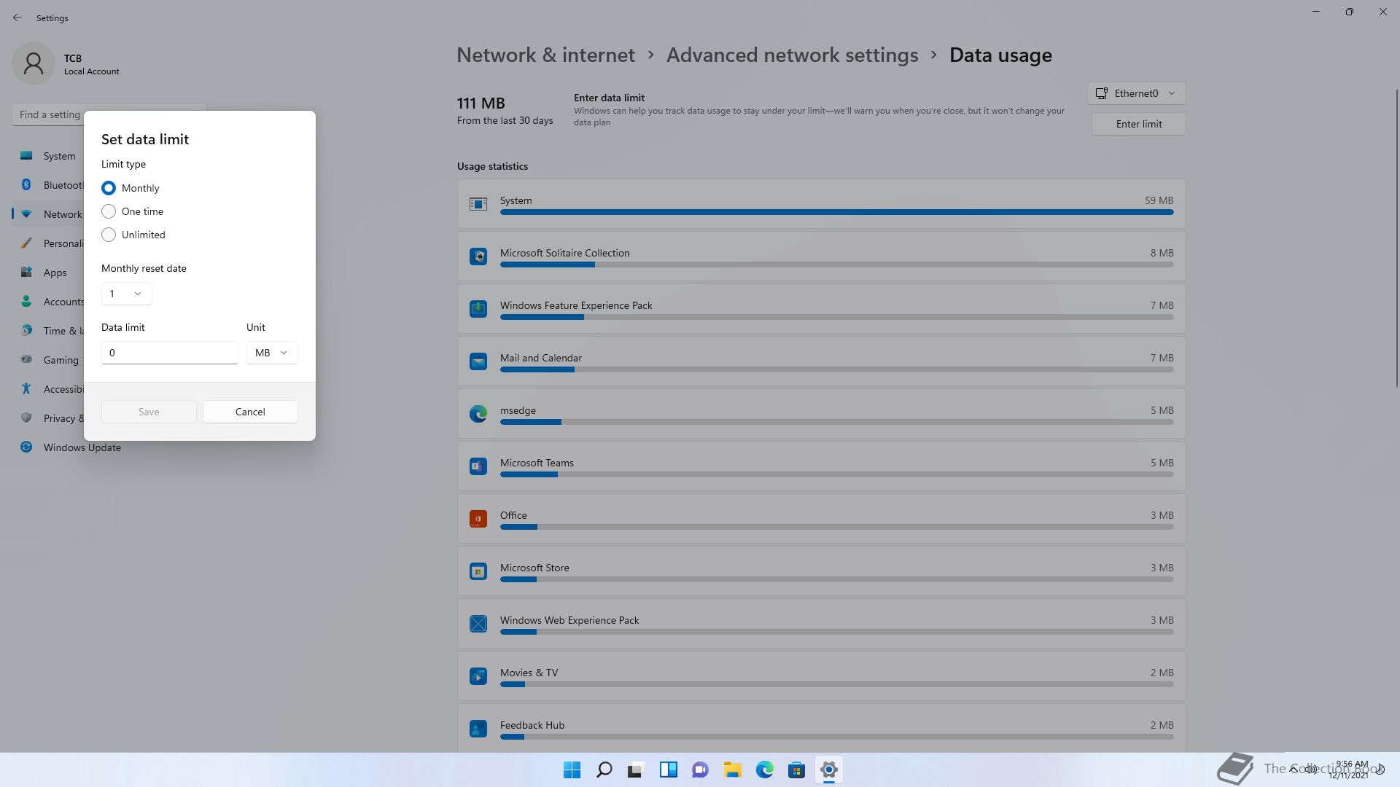Click the Microsoft Teams icon in usage list
The height and width of the screenshot is (787, 1400).
click(478, 466)
